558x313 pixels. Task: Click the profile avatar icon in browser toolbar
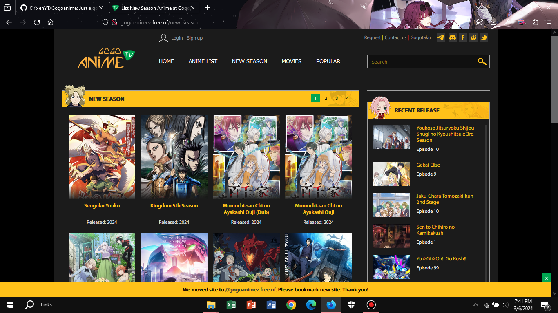521,22
